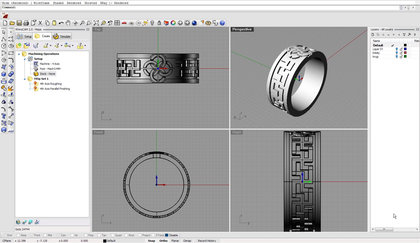Click the Record History button
The width and height of the screenshot is (420, 243).
coord(207,241)
